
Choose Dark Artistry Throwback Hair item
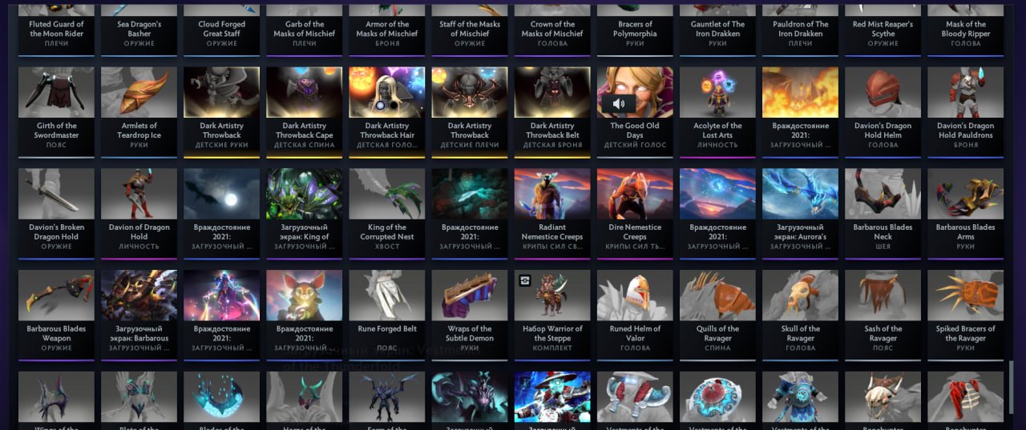tap(387, 111)
